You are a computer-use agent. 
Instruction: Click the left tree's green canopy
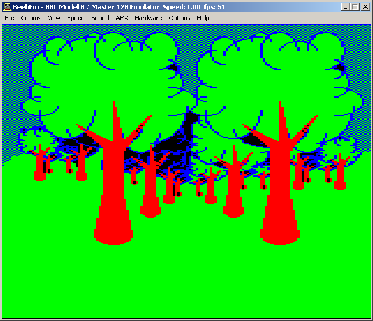[x=98, y=75]
